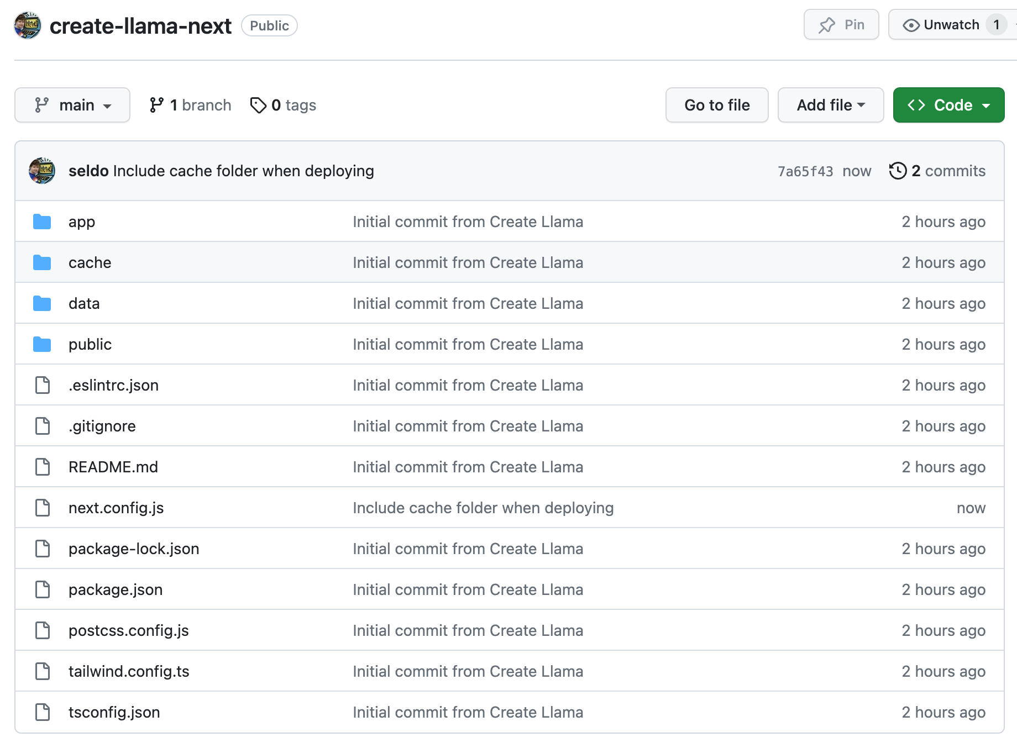View the 2 commits history
The height and width of the screenshot is (748, 1017).
(x=947, y=171)
